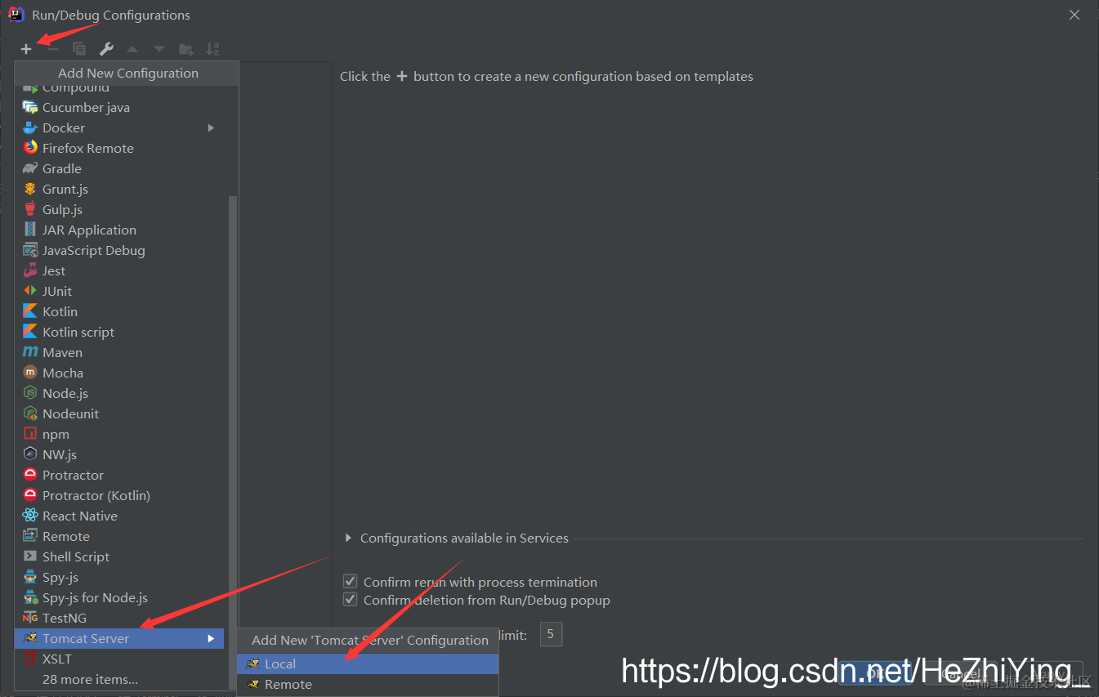Select the Docker whale icon
The height and width of the screenshot is (697, 1099).
click(x=30, y=127)
